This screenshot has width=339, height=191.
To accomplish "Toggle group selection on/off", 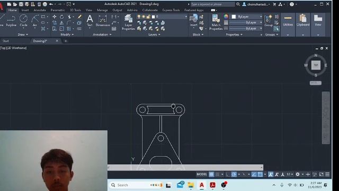I will tap(276, 29).
